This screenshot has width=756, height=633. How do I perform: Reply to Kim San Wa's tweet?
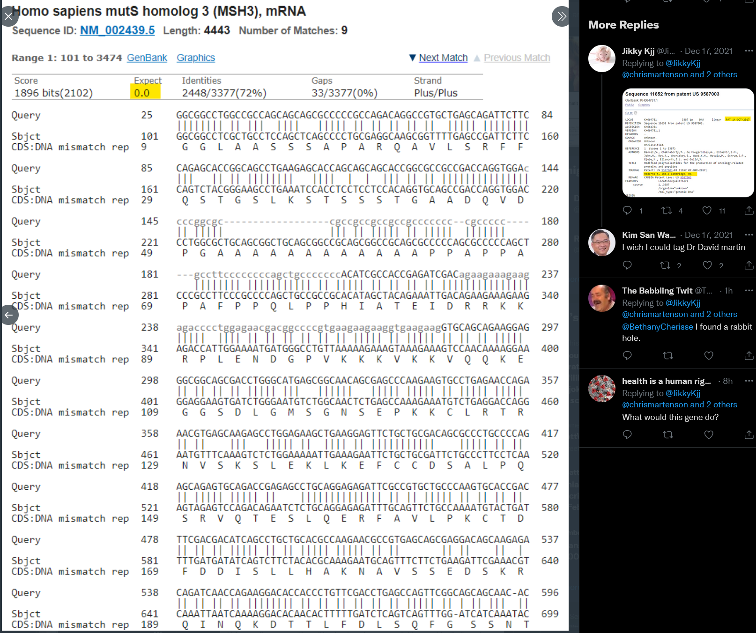[x=628, y=265]
